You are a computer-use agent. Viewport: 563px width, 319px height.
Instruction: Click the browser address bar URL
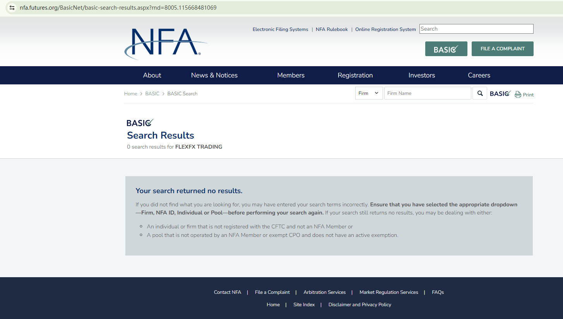[118, 8]
